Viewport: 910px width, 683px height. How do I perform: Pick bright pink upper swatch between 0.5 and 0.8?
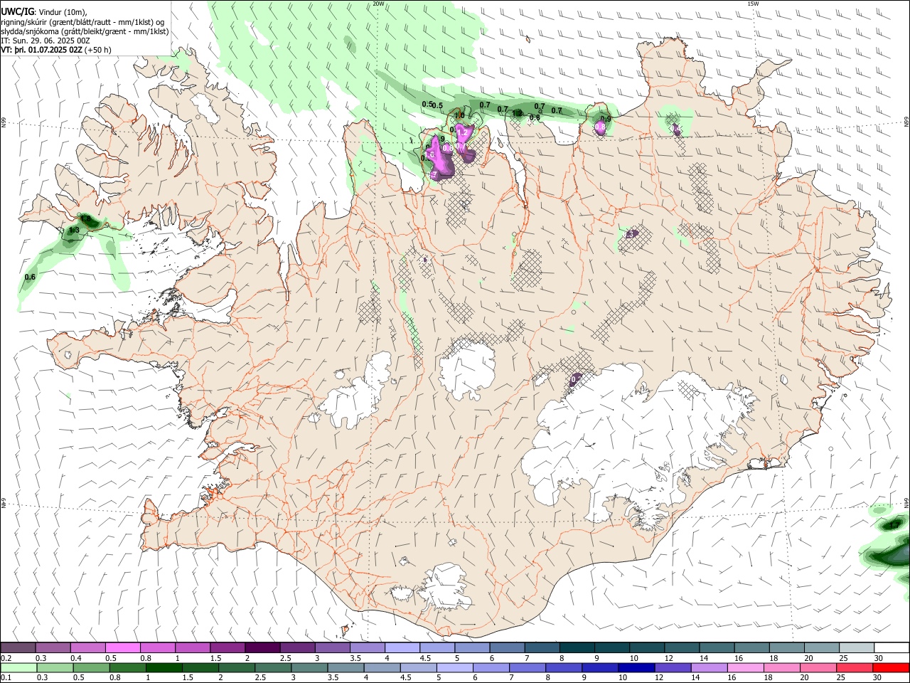tap(123, 647)
